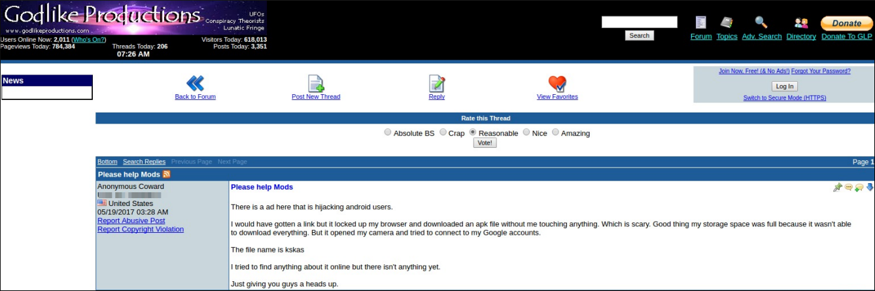Click the Topics book icon
This screenshot has width=875, height=291.
pos(727,23)
